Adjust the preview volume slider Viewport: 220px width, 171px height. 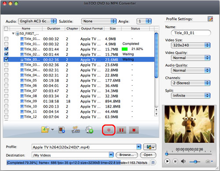tap(195, 162)
